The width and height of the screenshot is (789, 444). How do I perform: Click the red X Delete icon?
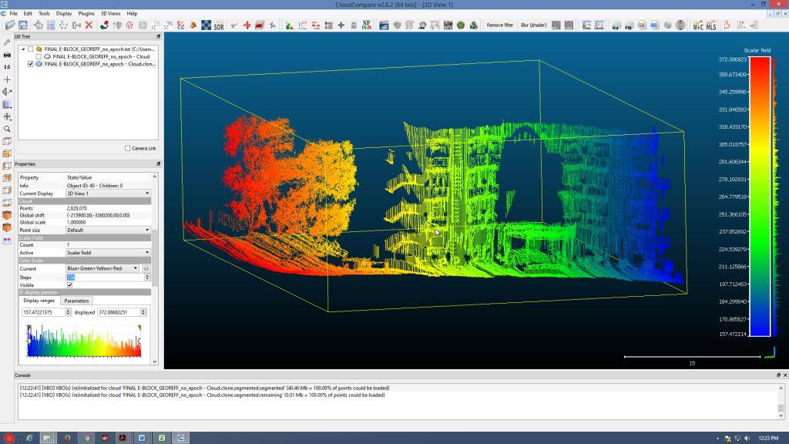click(89, 25)
